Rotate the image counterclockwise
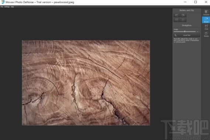 (177, 15)
